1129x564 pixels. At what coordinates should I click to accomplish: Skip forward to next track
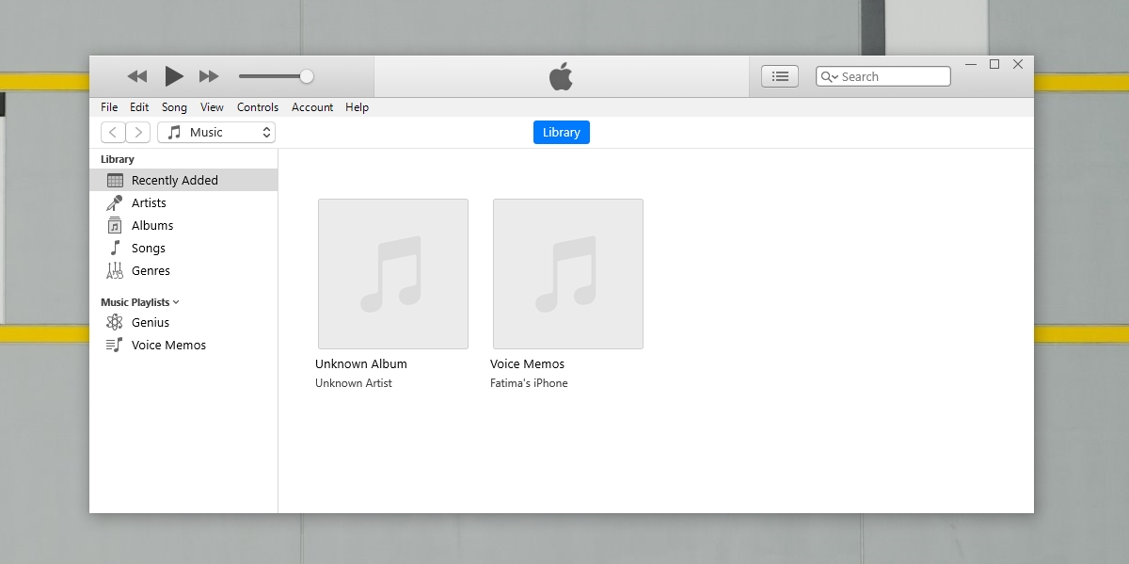[209, 76]
